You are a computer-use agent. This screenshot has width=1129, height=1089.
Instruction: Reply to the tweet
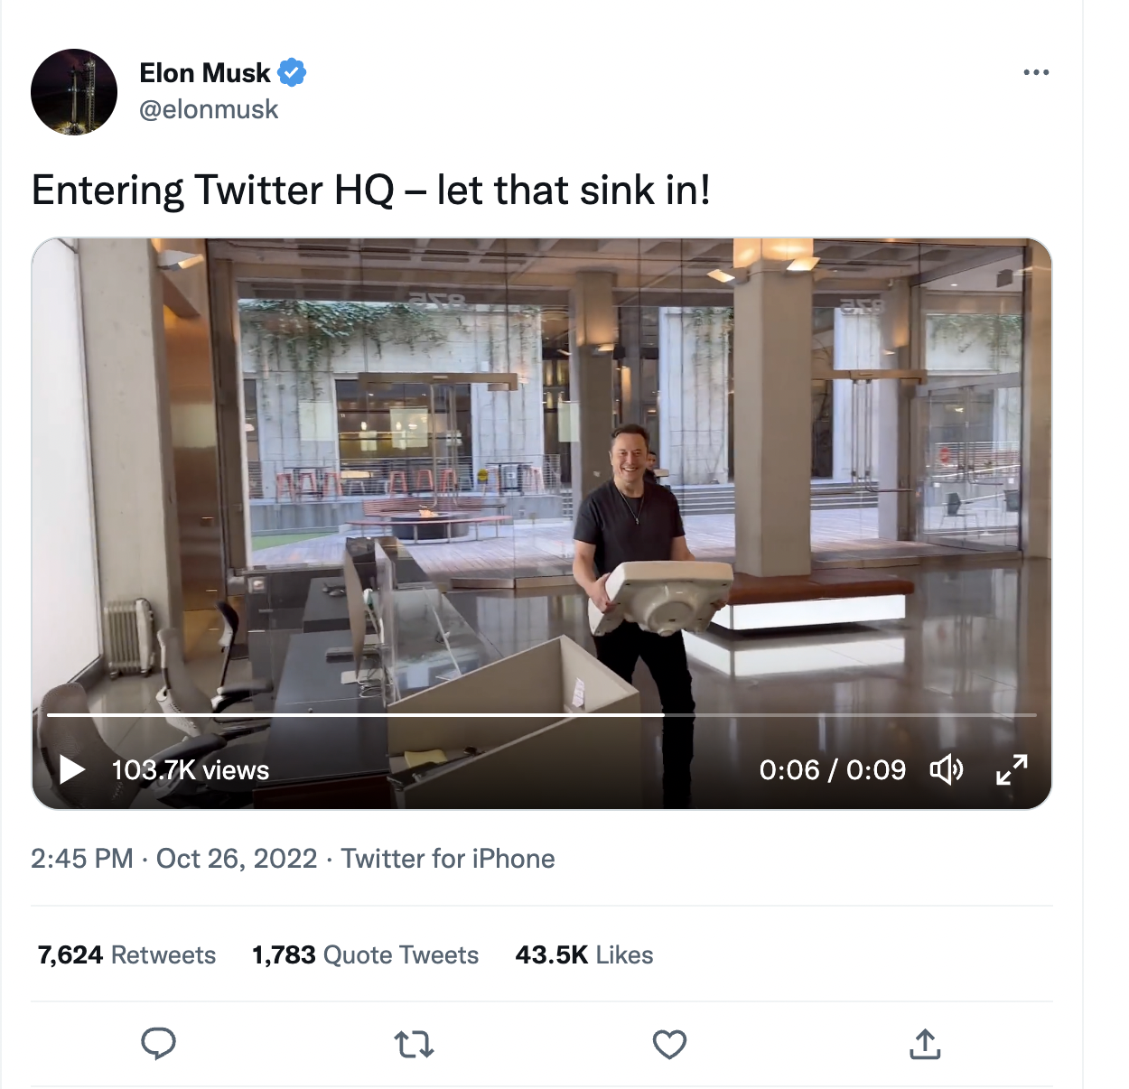click(x=158, y=1044)
